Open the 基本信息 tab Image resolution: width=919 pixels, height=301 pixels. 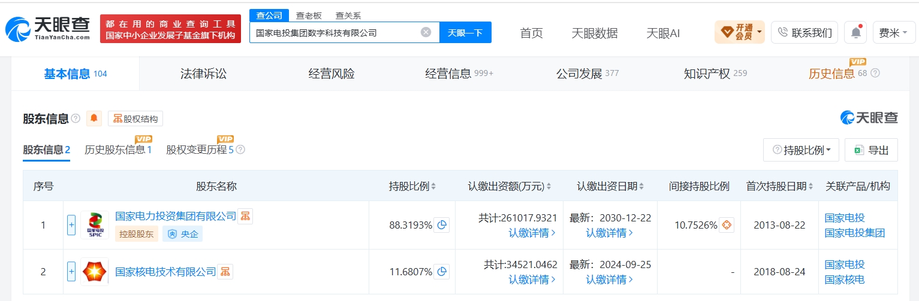click(76, 74)
